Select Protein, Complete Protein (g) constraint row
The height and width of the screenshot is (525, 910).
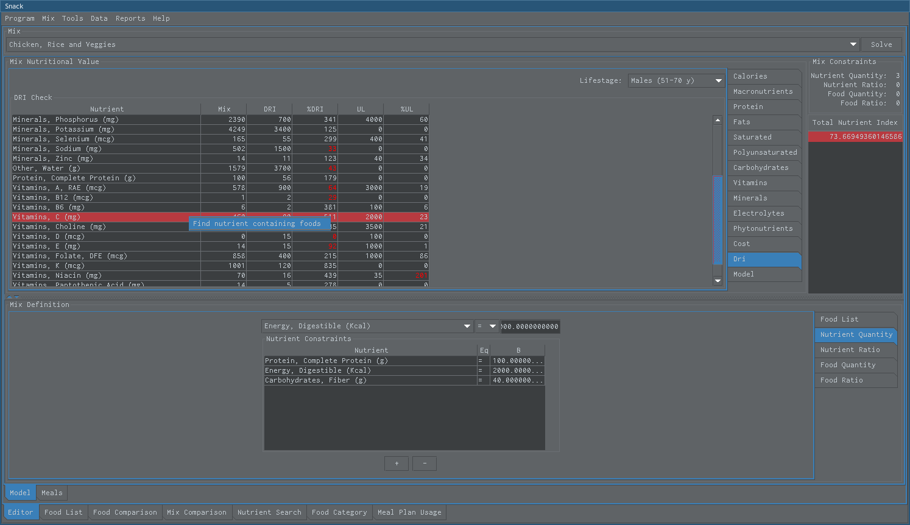[x=404, y=361]
